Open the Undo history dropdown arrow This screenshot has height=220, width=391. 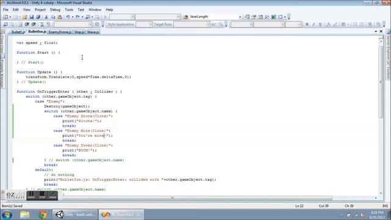73,17
